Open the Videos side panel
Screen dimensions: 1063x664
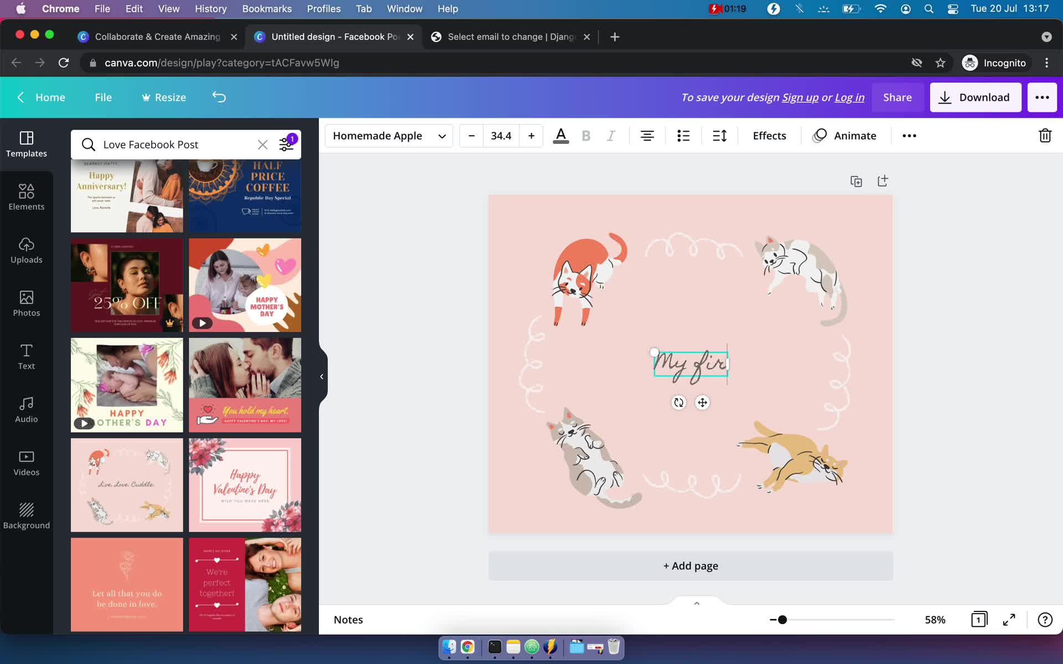pyautogui.click(x=26, y=463)
